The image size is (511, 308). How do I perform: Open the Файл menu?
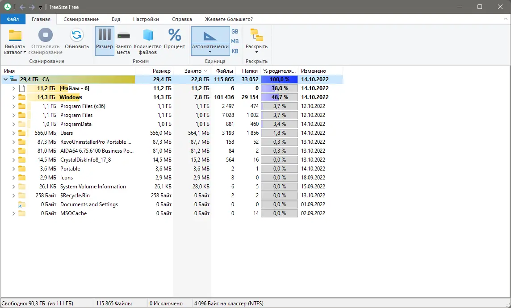tap(13, 19)
